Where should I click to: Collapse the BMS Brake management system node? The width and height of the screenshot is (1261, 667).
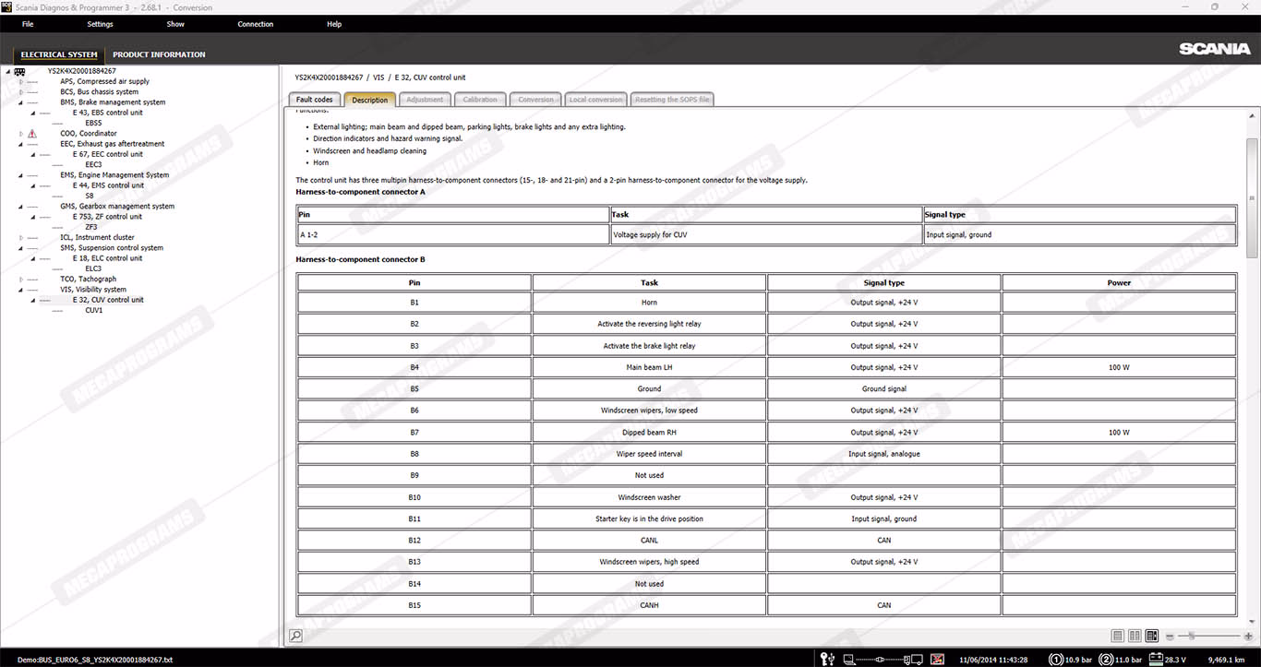(x=21, y=102)
